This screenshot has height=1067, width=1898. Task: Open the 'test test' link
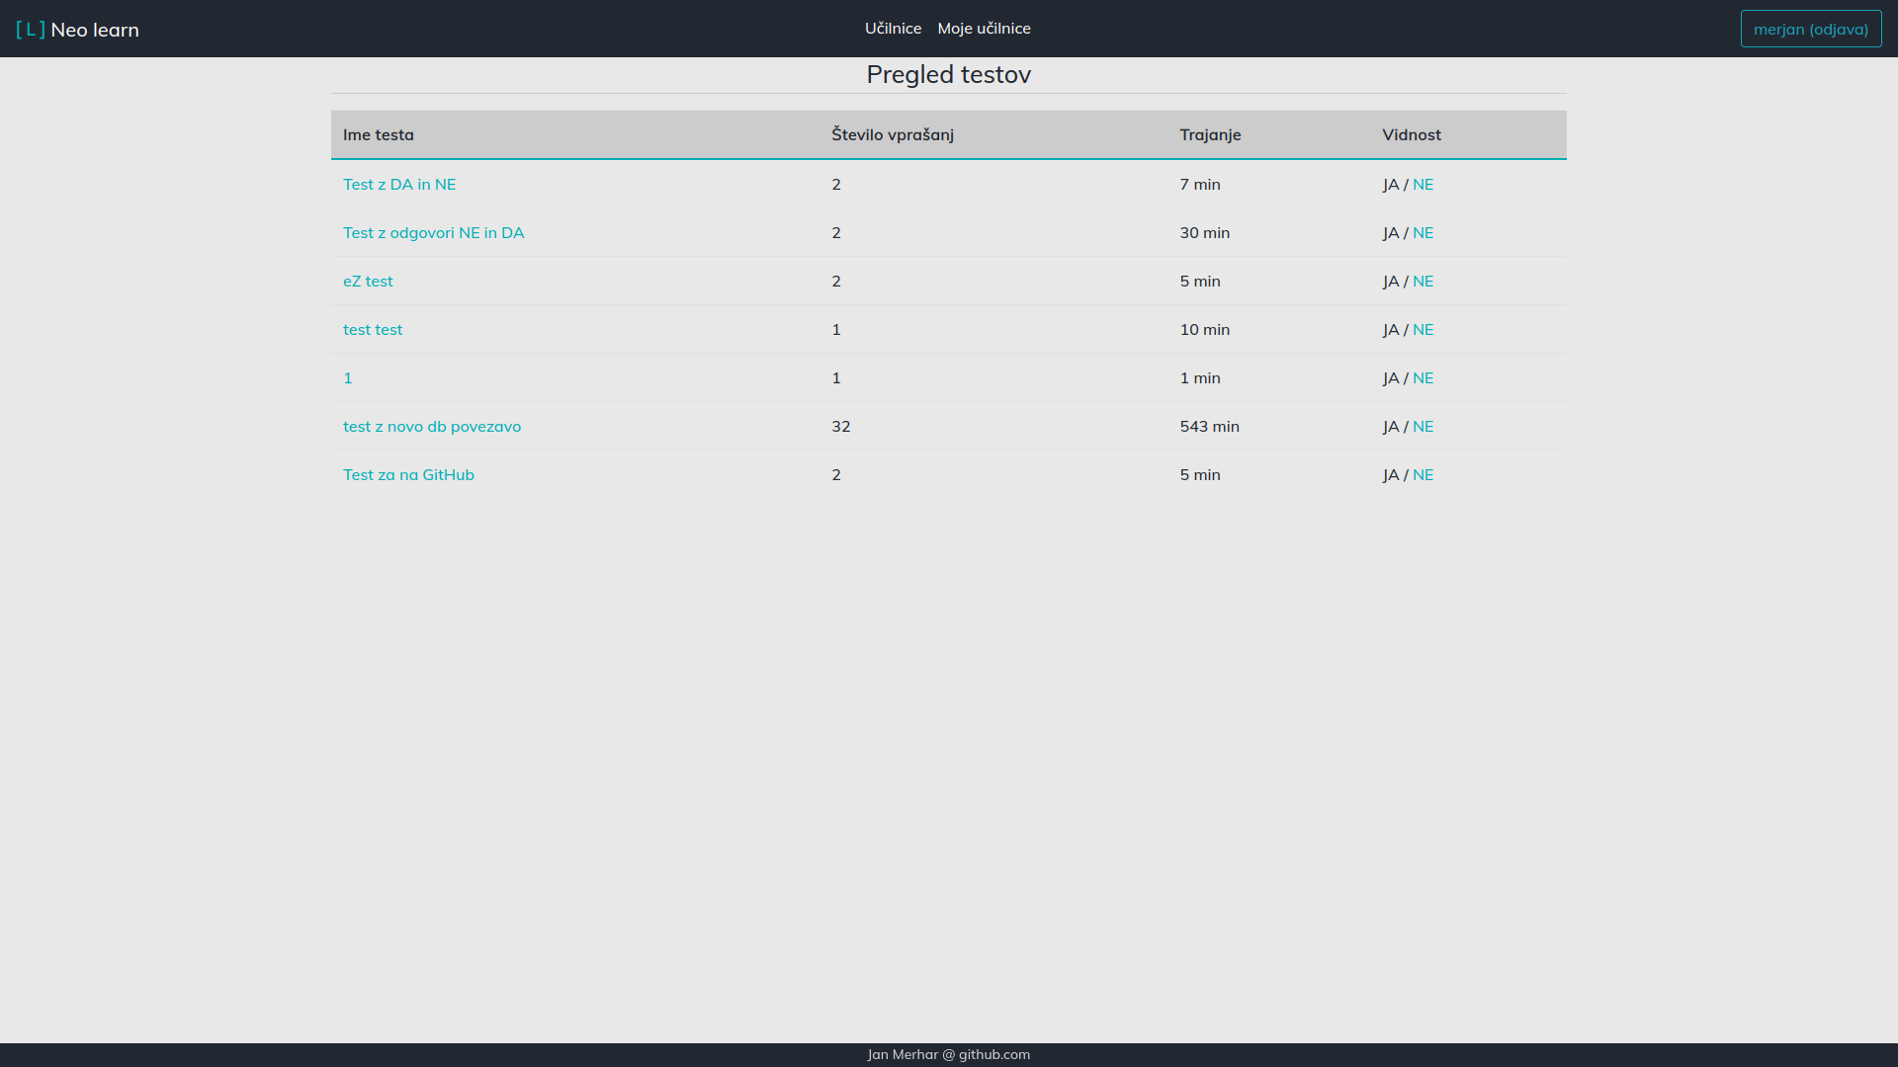[373, 330]
